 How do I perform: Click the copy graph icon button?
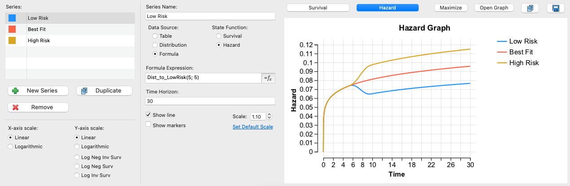click(530, 8)
